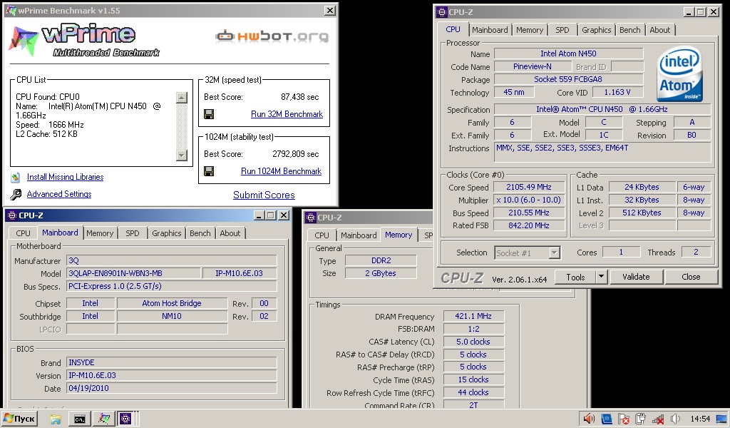Click the Validate button

tap(635, 277)
